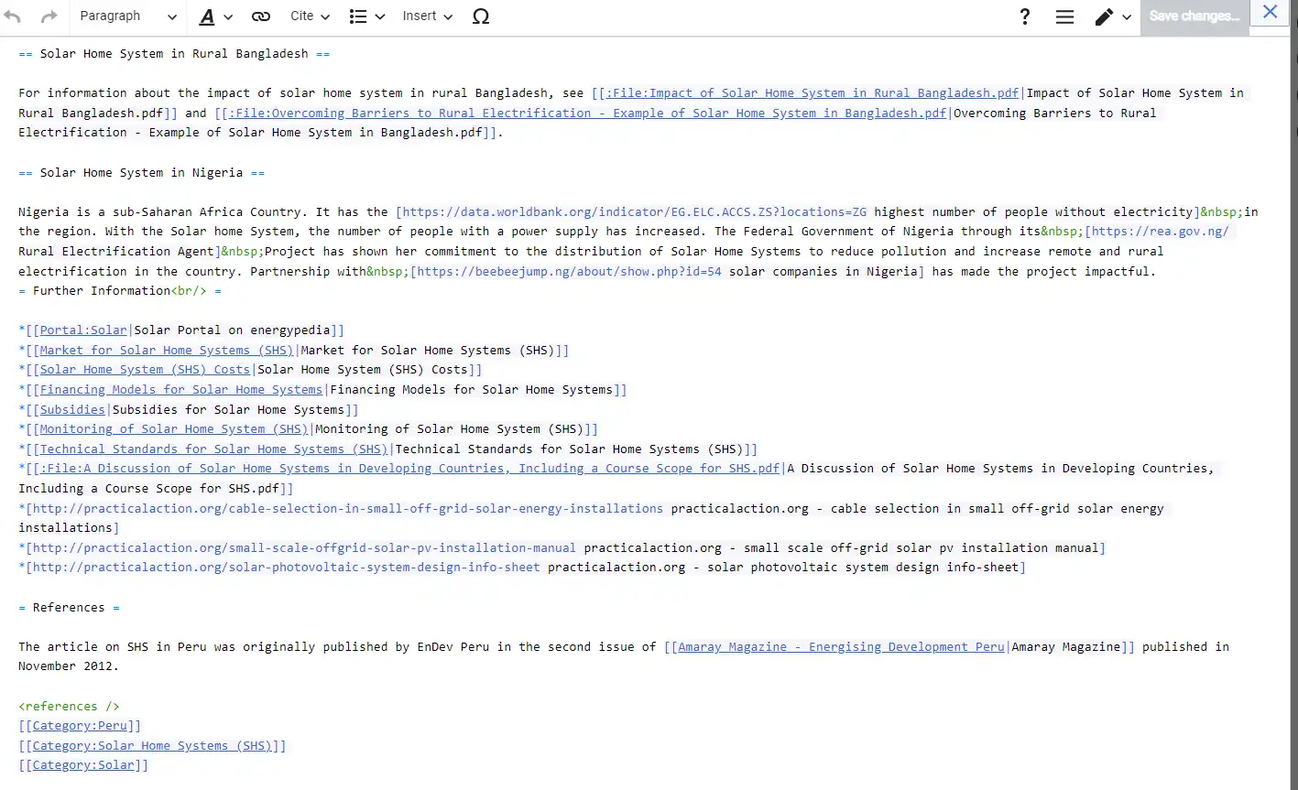Click the Subsidies wikilink in list
This screenshot has height=790, width=1298.
[72, 410]
